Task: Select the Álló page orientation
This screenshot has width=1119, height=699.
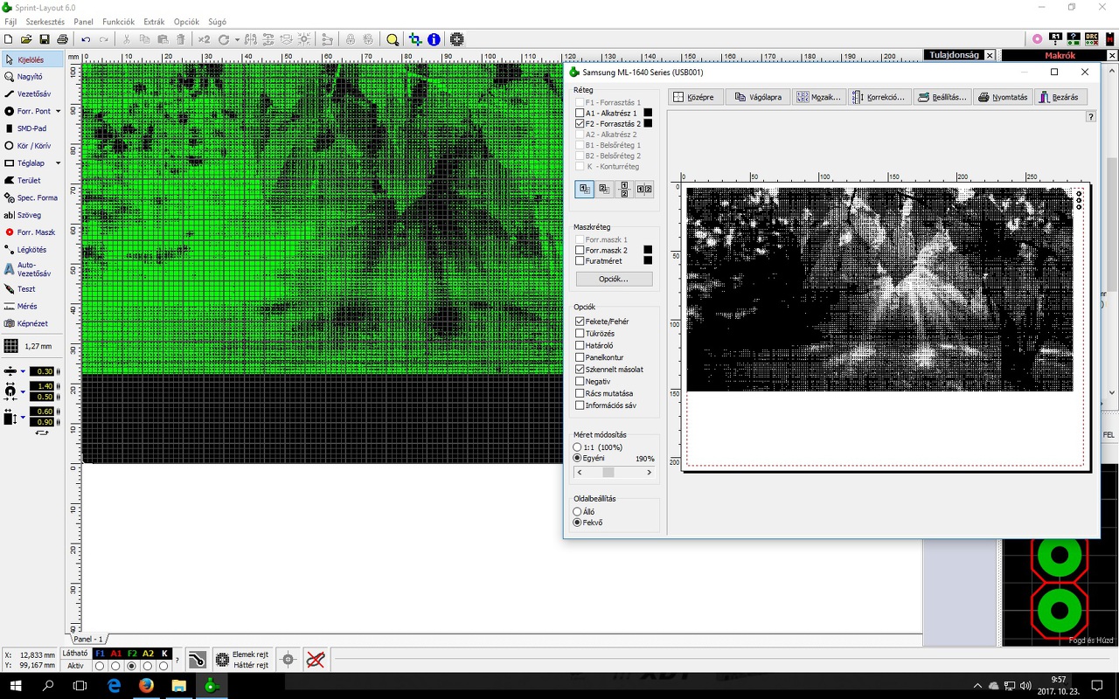Action: click(577, 512)
